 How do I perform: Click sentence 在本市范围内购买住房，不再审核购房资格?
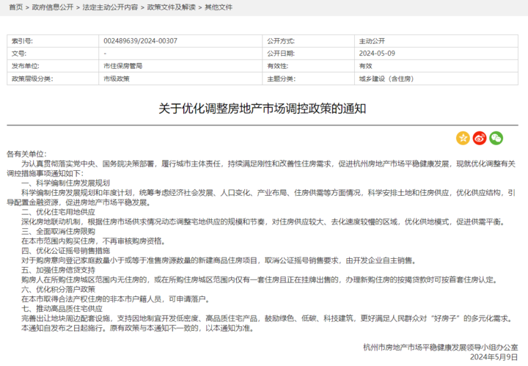coord(93,241)
